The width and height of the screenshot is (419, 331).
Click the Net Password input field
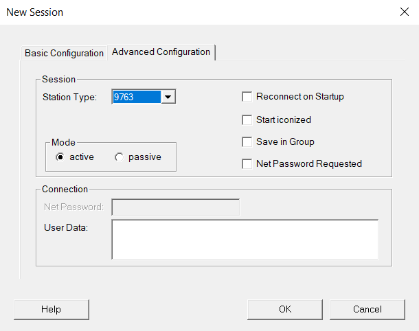(x=176, y=207)
